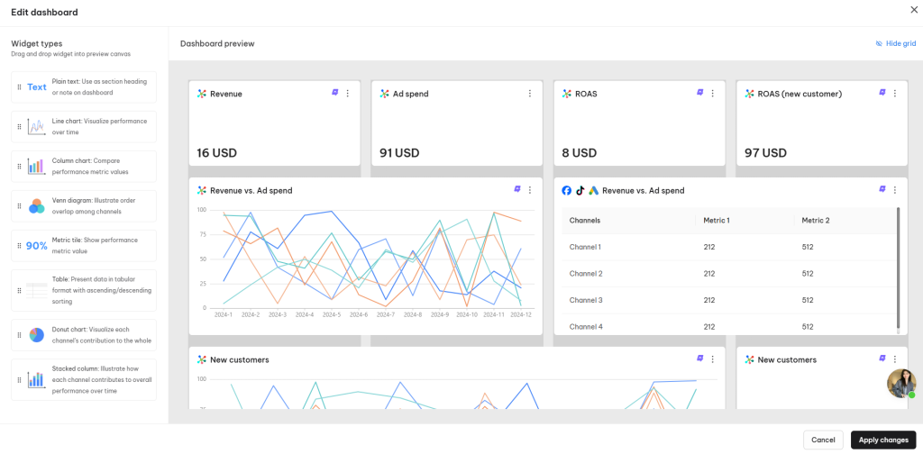This screenshot has height=454, width=923.
Task: Grab the drag handle of Table widget
Action: tap(19, 291)
